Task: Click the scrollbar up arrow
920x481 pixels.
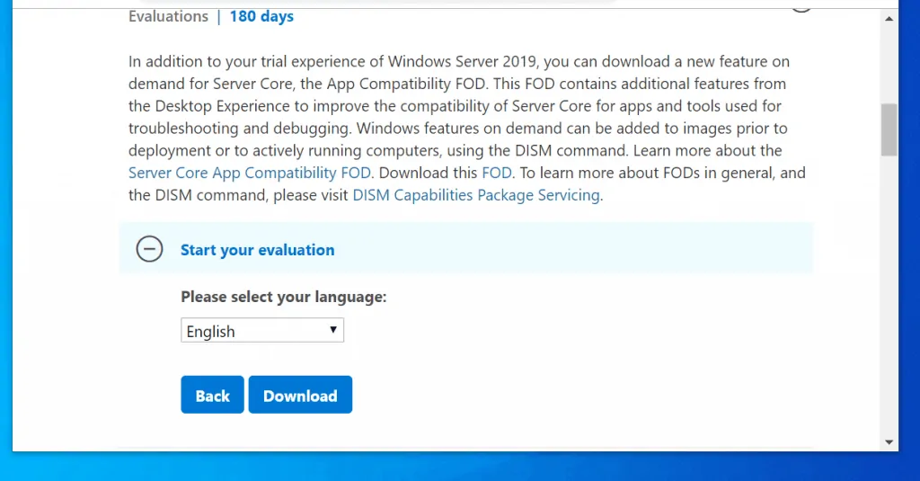Action: pyautogui.click(x=889, y=18)
